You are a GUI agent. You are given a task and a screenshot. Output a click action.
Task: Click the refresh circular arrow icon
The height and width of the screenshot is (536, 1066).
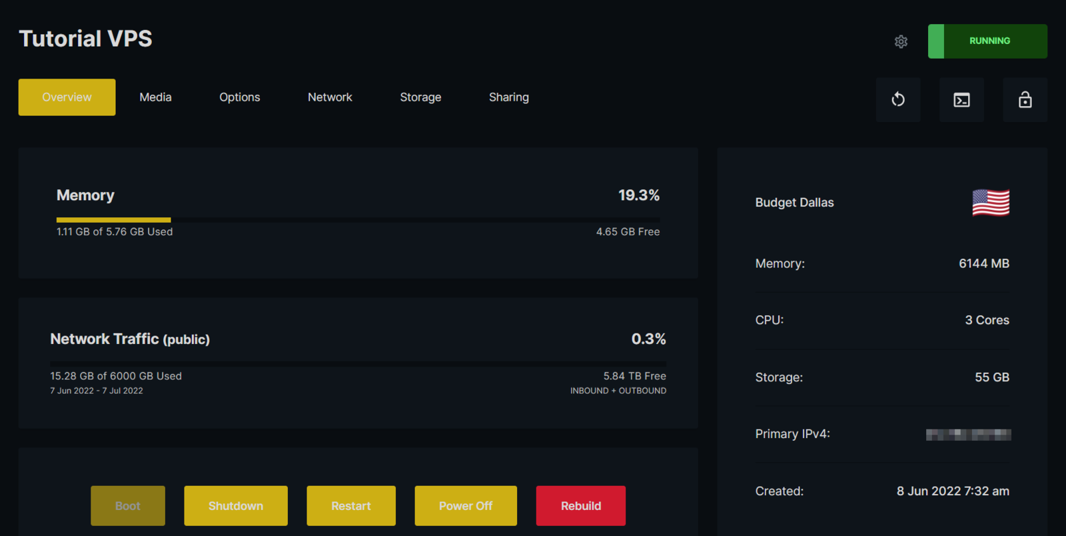(x=898, y=100)
